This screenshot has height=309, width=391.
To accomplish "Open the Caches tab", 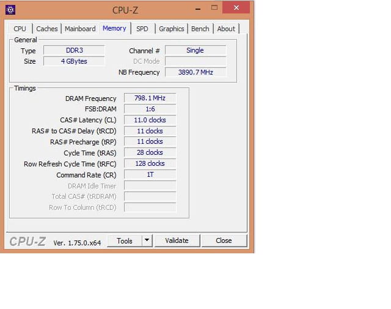I will tap(47, 29).
